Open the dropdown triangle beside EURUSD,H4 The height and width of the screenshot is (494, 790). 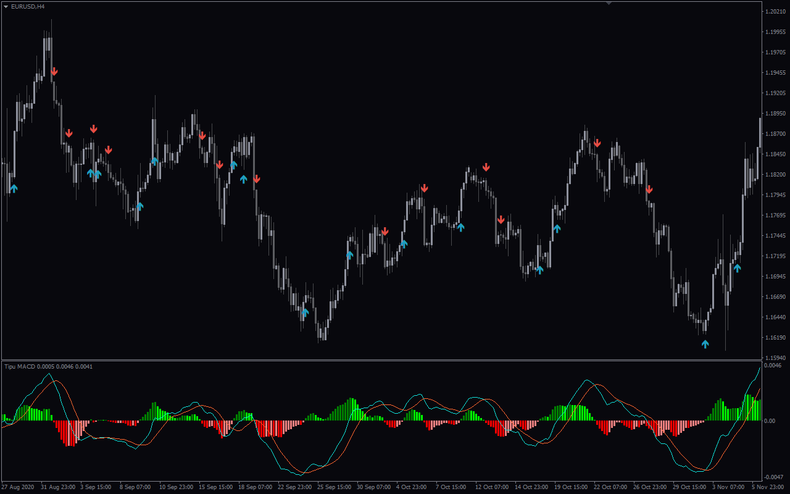pyautogui.click(x=6, y=6)
